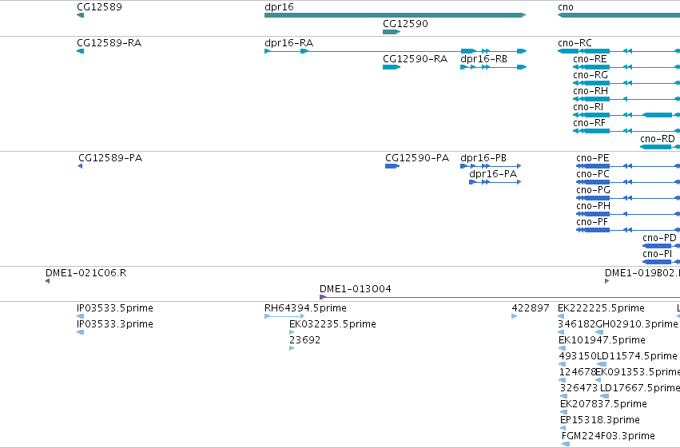Click the cno-RG transcript row
This screenshot has width=680, height=448.
click(626, 83)
